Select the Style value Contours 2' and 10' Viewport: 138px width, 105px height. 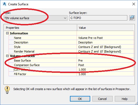105,47
